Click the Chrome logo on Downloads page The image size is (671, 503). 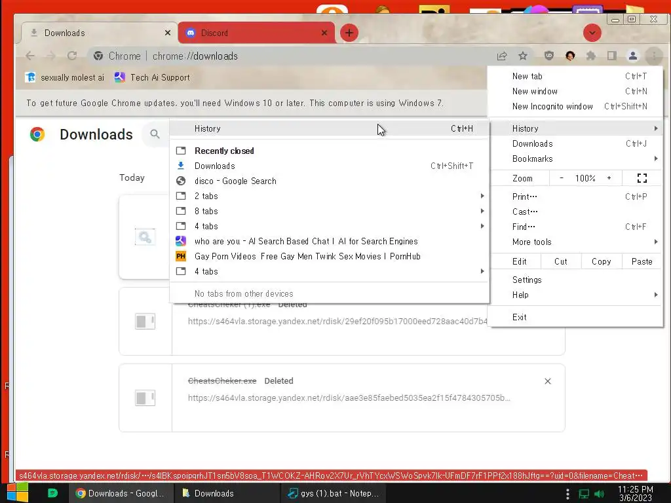pos(37,134)
